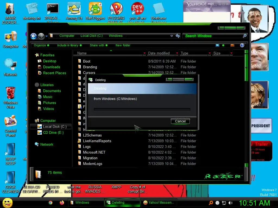Click the grey Forward arrow button
The height and width of the screenshot is (208, 278).
[41, 36]
